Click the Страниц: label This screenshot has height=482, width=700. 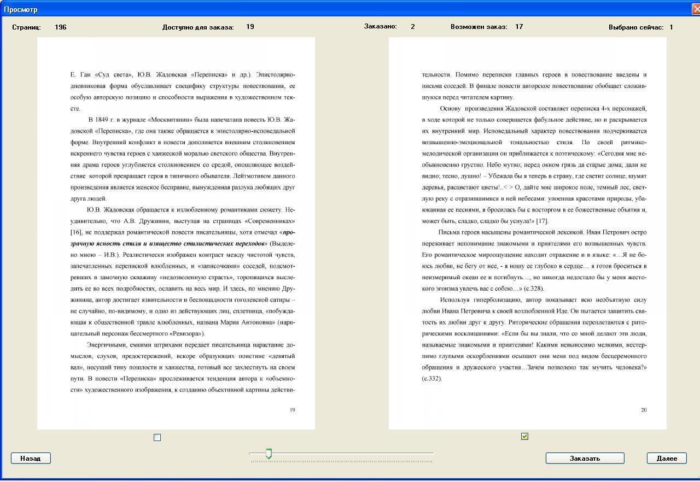click(x=26, y=27)
